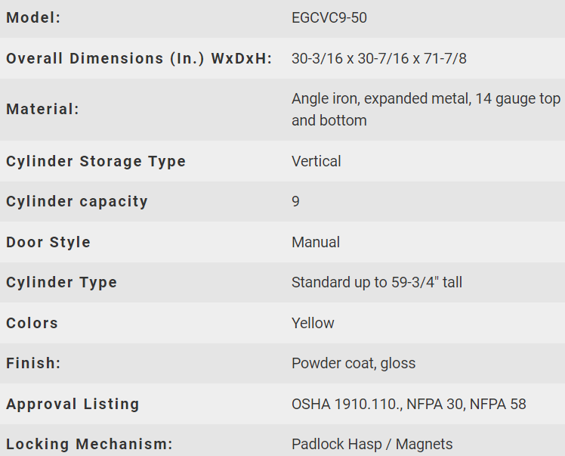
Task: Click the Padlock Hasp / Magnets value
Action: point(372,445)
